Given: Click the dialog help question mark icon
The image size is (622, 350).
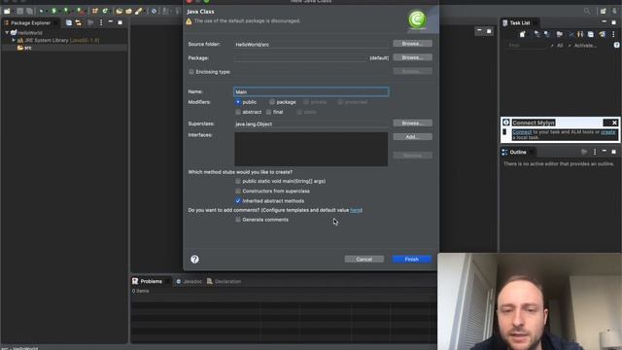Looking at the screenshot, I should pyautogui.click(x=194, y=260).
